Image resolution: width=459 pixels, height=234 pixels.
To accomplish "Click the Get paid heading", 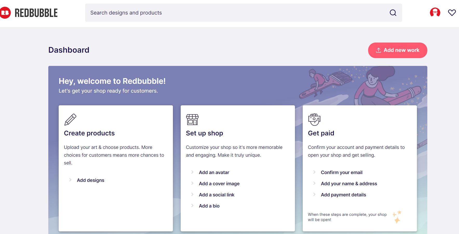I will [x=321, y=133].
